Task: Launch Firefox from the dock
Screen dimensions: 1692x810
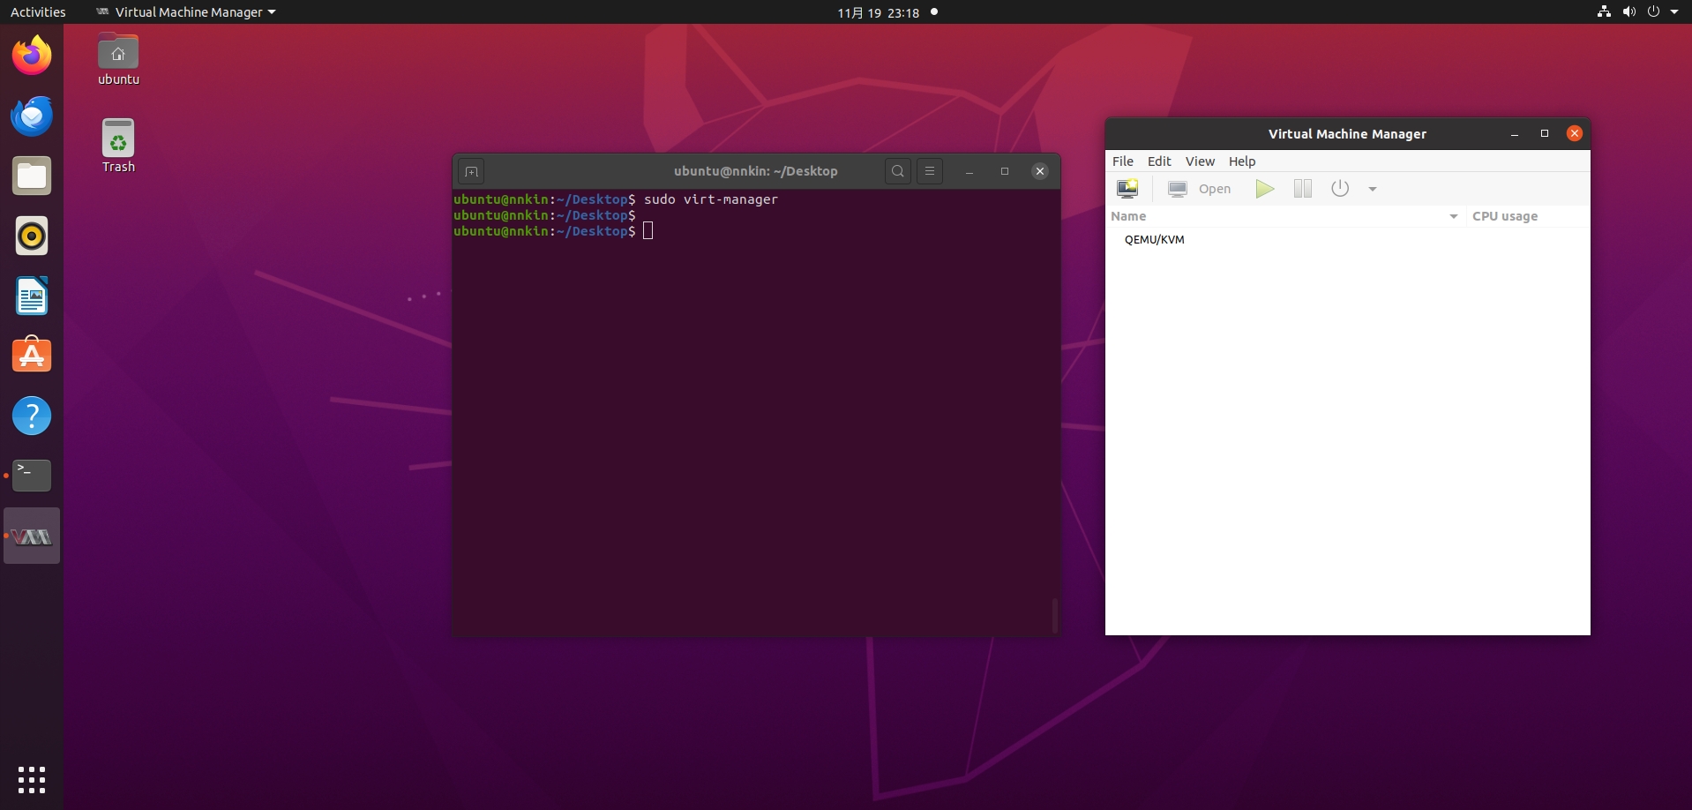Action: coord(32,56)
